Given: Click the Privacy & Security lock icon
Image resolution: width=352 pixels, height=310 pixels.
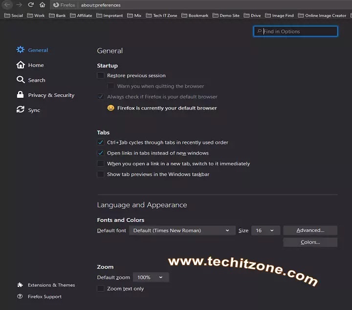Looking at the screenshot, I should (20, 95).
